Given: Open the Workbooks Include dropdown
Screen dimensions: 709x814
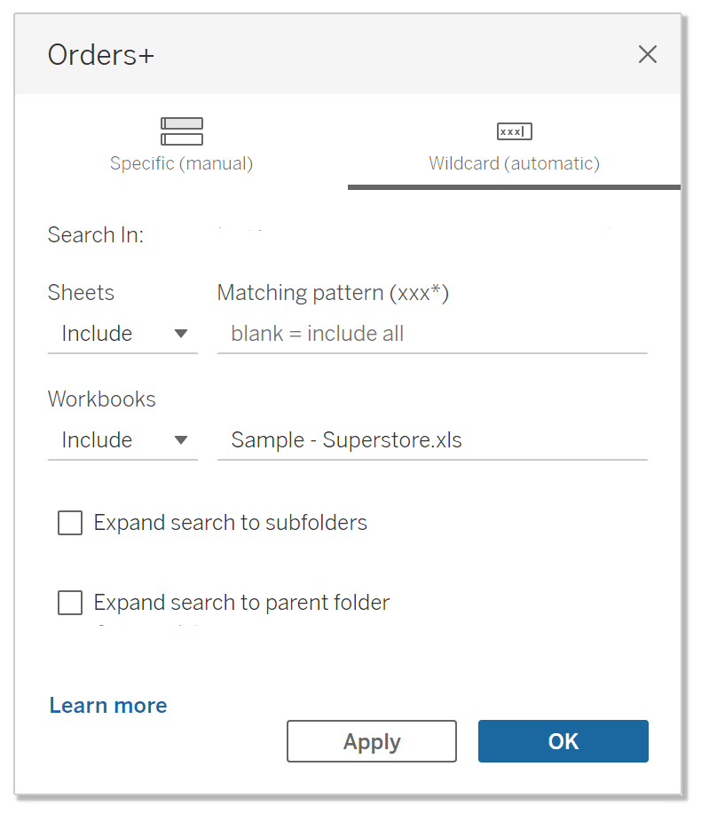Looking at the screenshot, I should [x=123, y=440].
